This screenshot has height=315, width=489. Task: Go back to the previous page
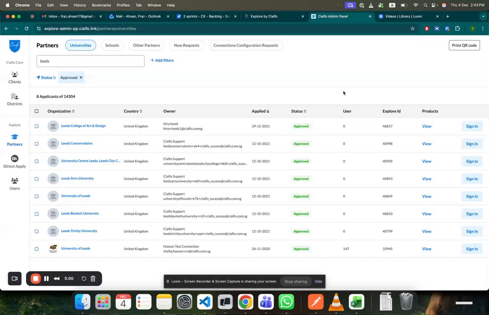[6, 29]
